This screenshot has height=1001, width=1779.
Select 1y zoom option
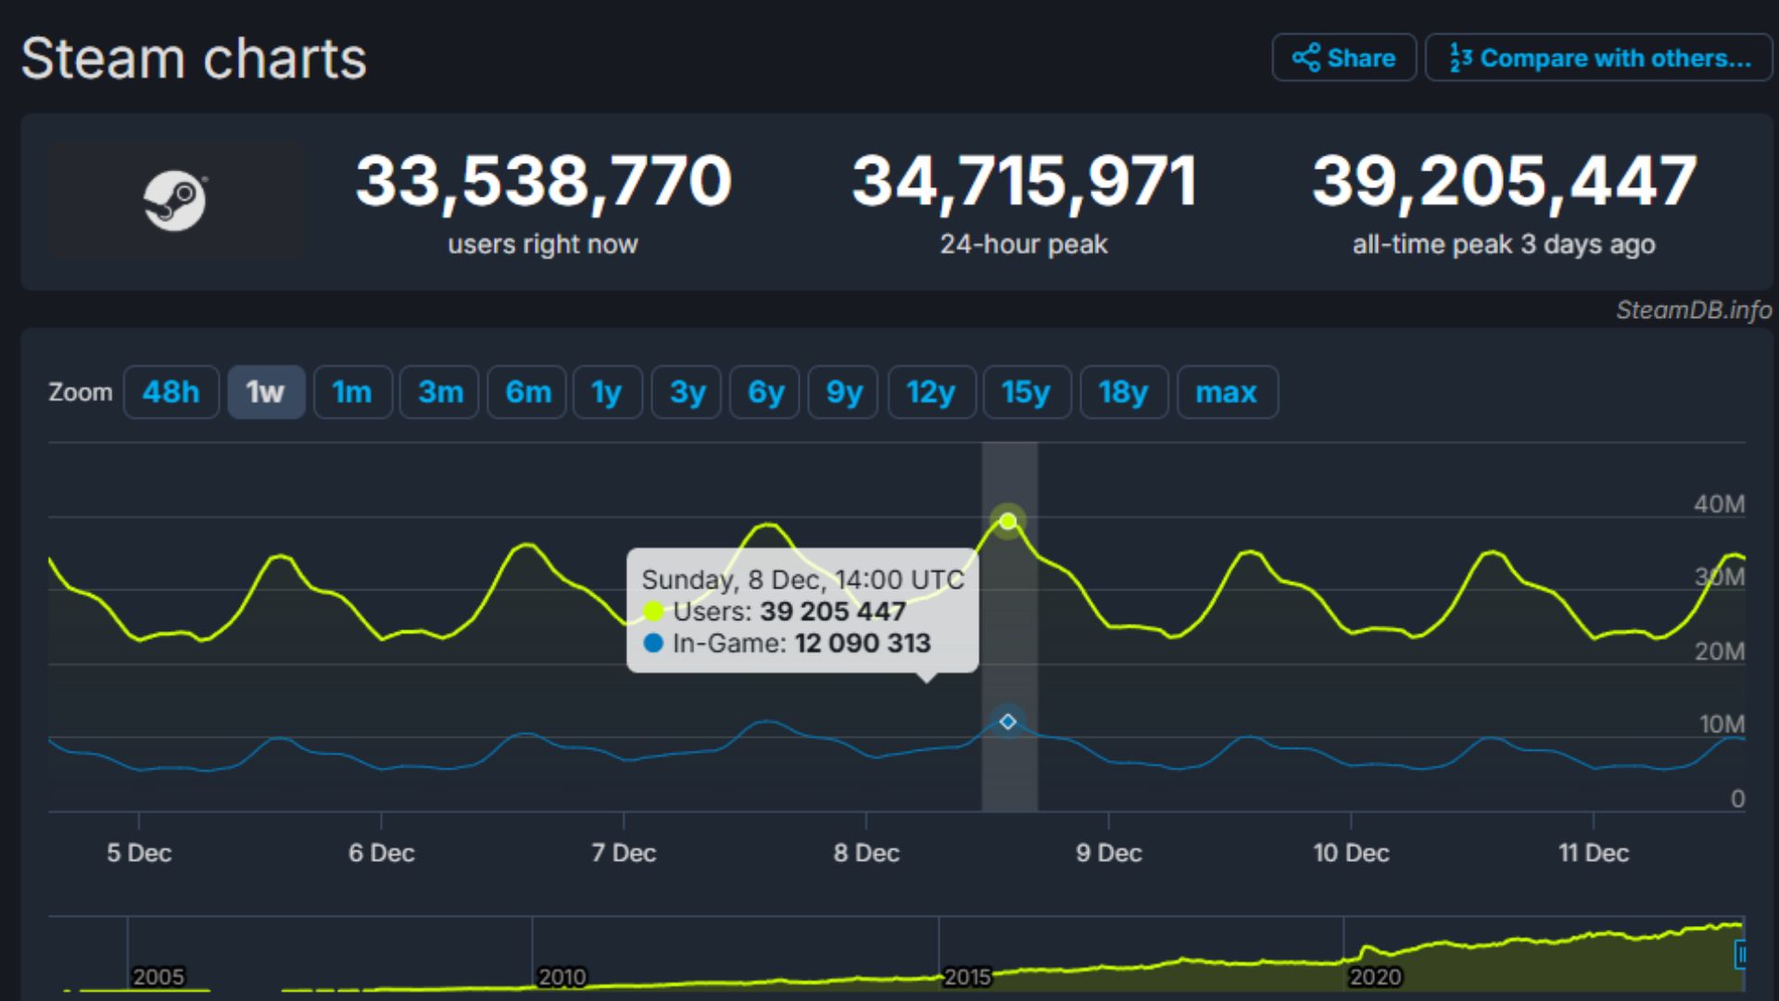pos(608,392)
